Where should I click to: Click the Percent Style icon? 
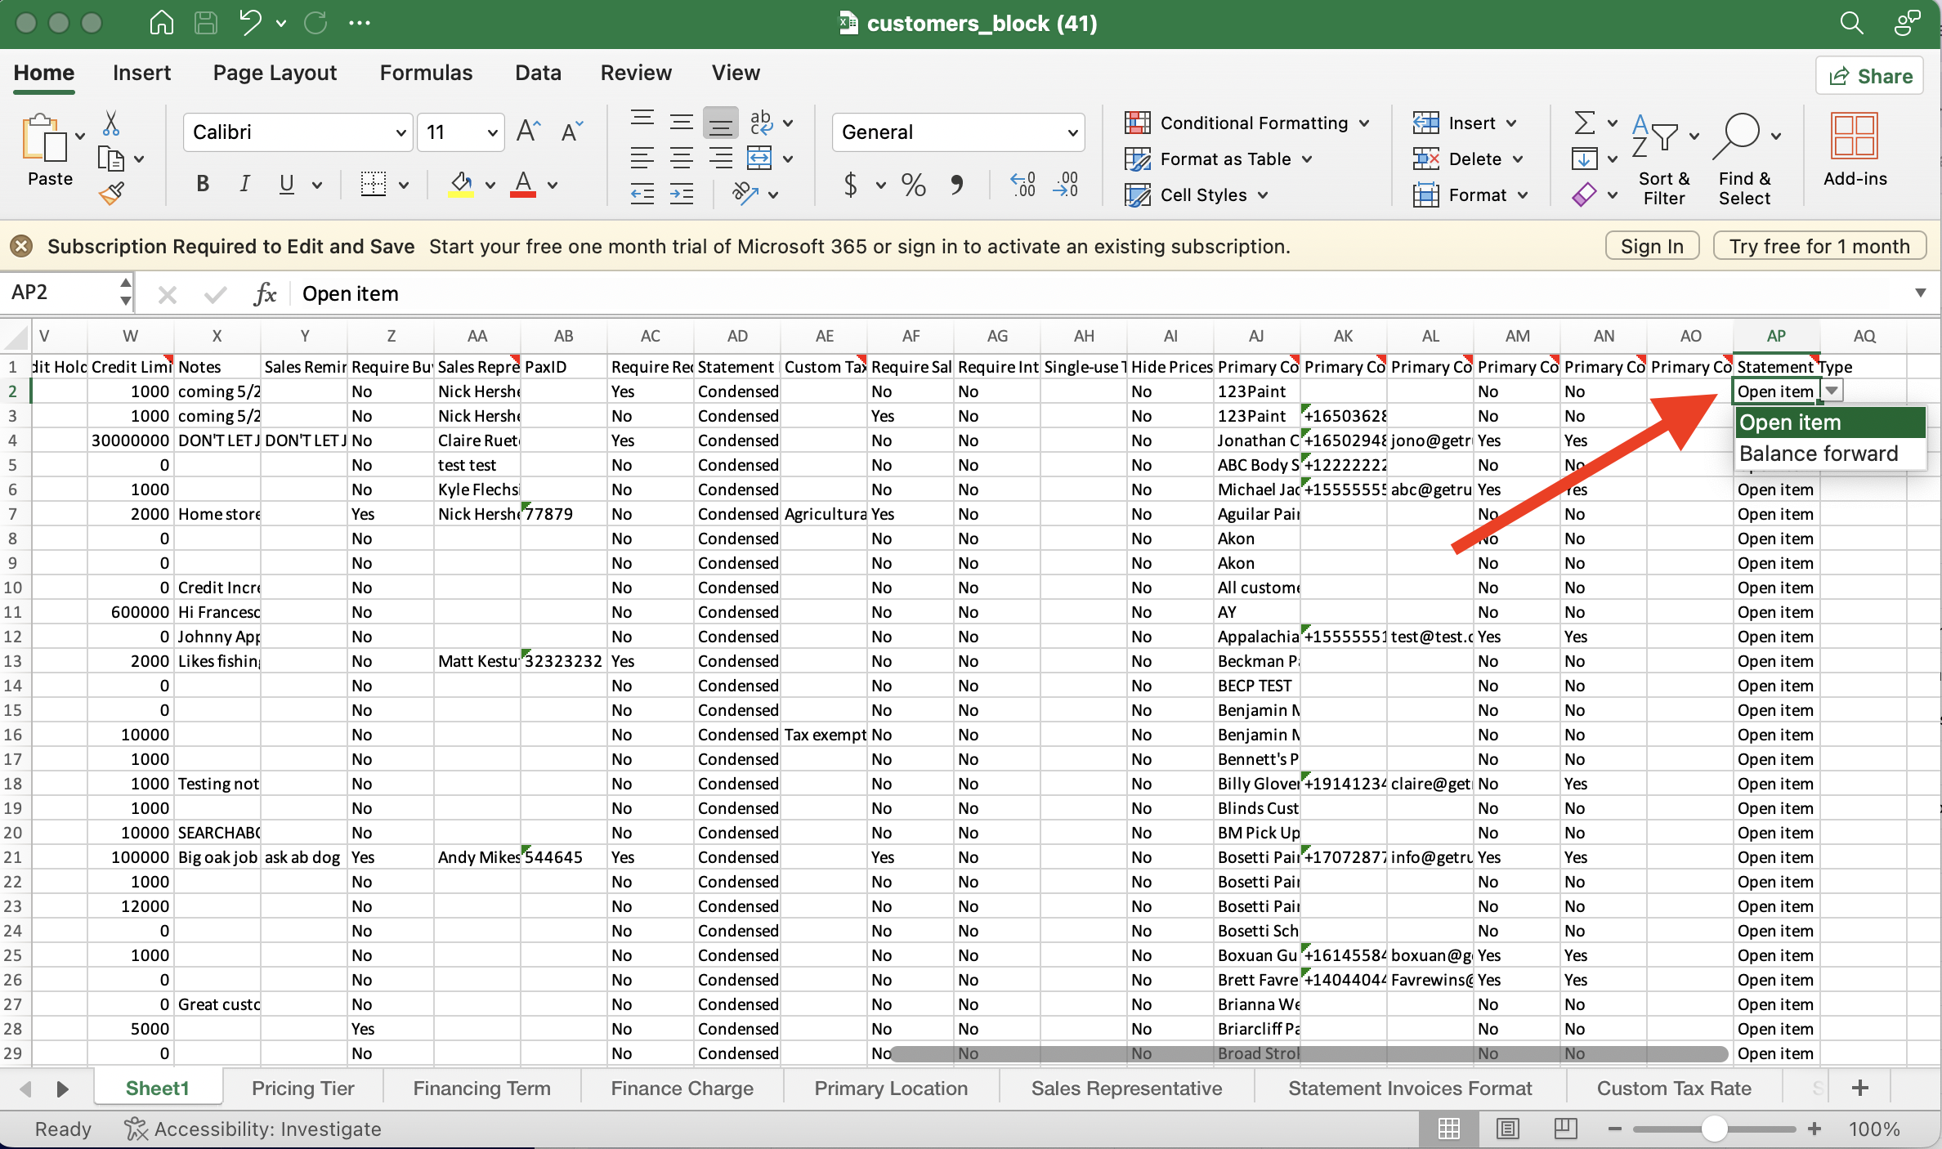pyautogui.click(x=913, y=185)
